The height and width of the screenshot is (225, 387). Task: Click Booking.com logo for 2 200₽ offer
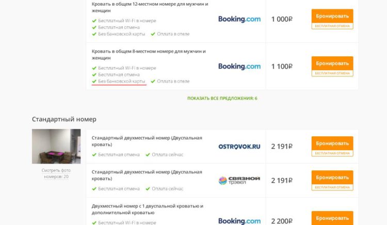(x=239, y=221)
